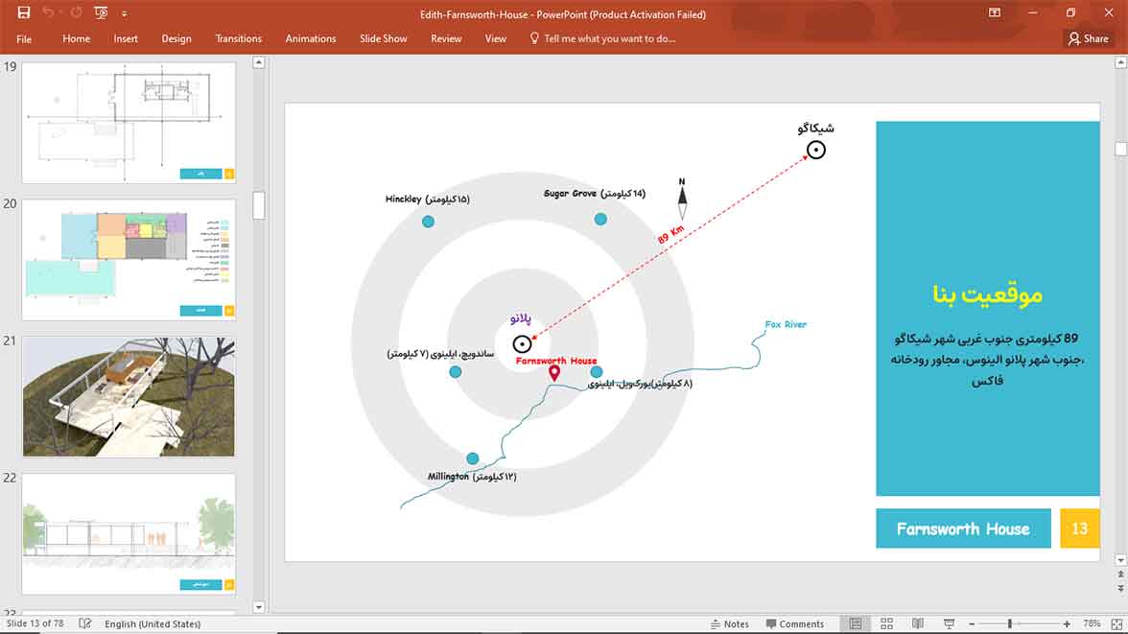1128x634 pixels.
Task: Click the spell check icon in status bar
Action: (84, 623)
